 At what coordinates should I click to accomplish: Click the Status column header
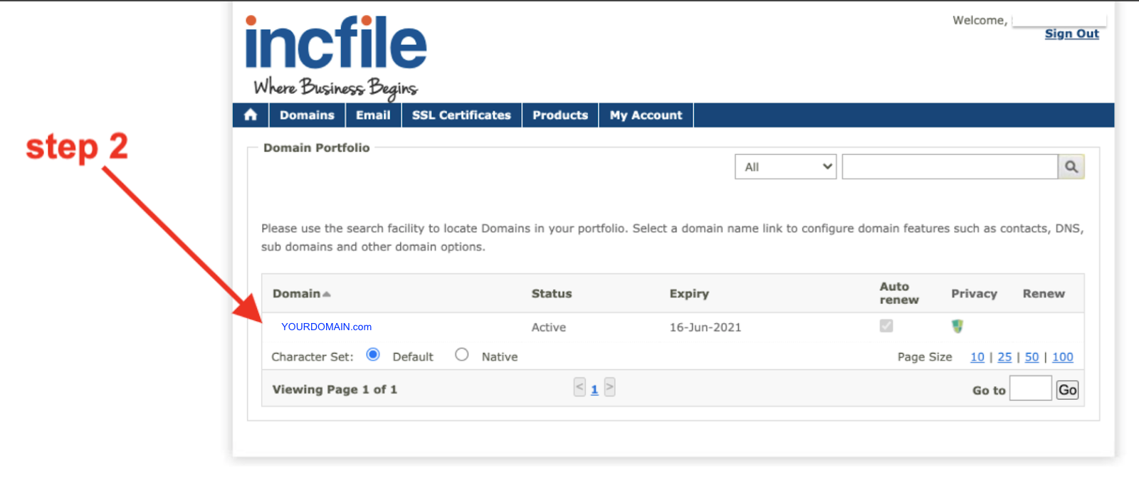click(x=552, y=293)
